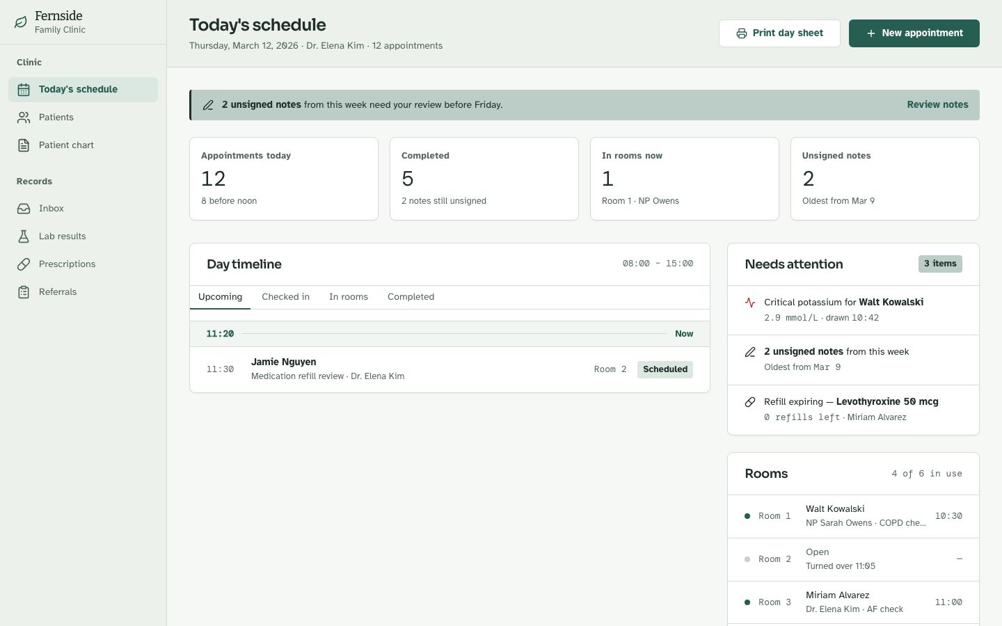Image resolution: width=1002 pixels, height=626 pixels.
Task: Click the Print day sheet button
Action: point(779,33)
